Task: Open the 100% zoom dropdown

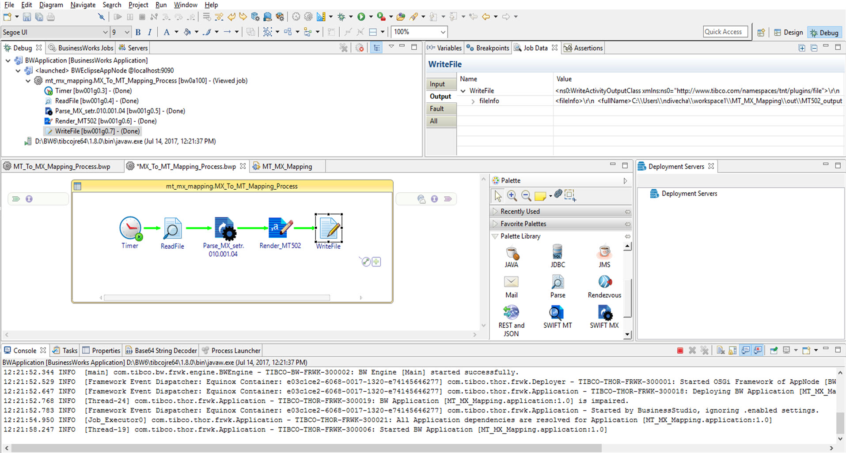Action: (443, 32)
